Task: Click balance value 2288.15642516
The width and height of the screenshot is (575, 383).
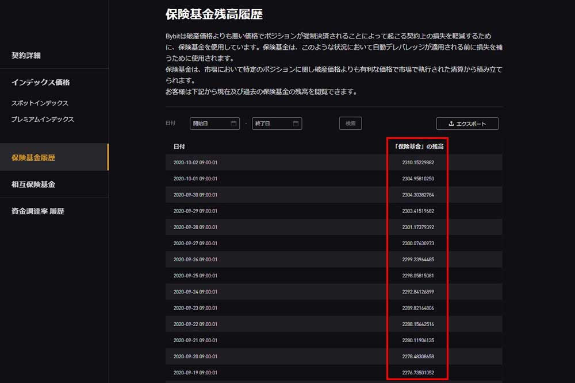Action: click(418, 324)
